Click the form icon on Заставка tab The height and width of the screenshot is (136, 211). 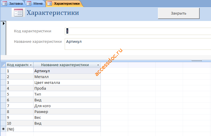5,3
